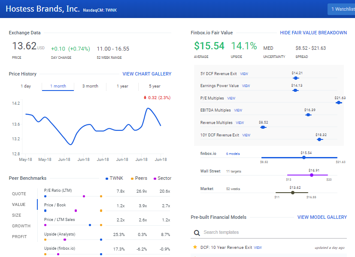
Task: Click the red down arrow next to 0.32 (2.3%)
Action: click(x=145, y=97)
